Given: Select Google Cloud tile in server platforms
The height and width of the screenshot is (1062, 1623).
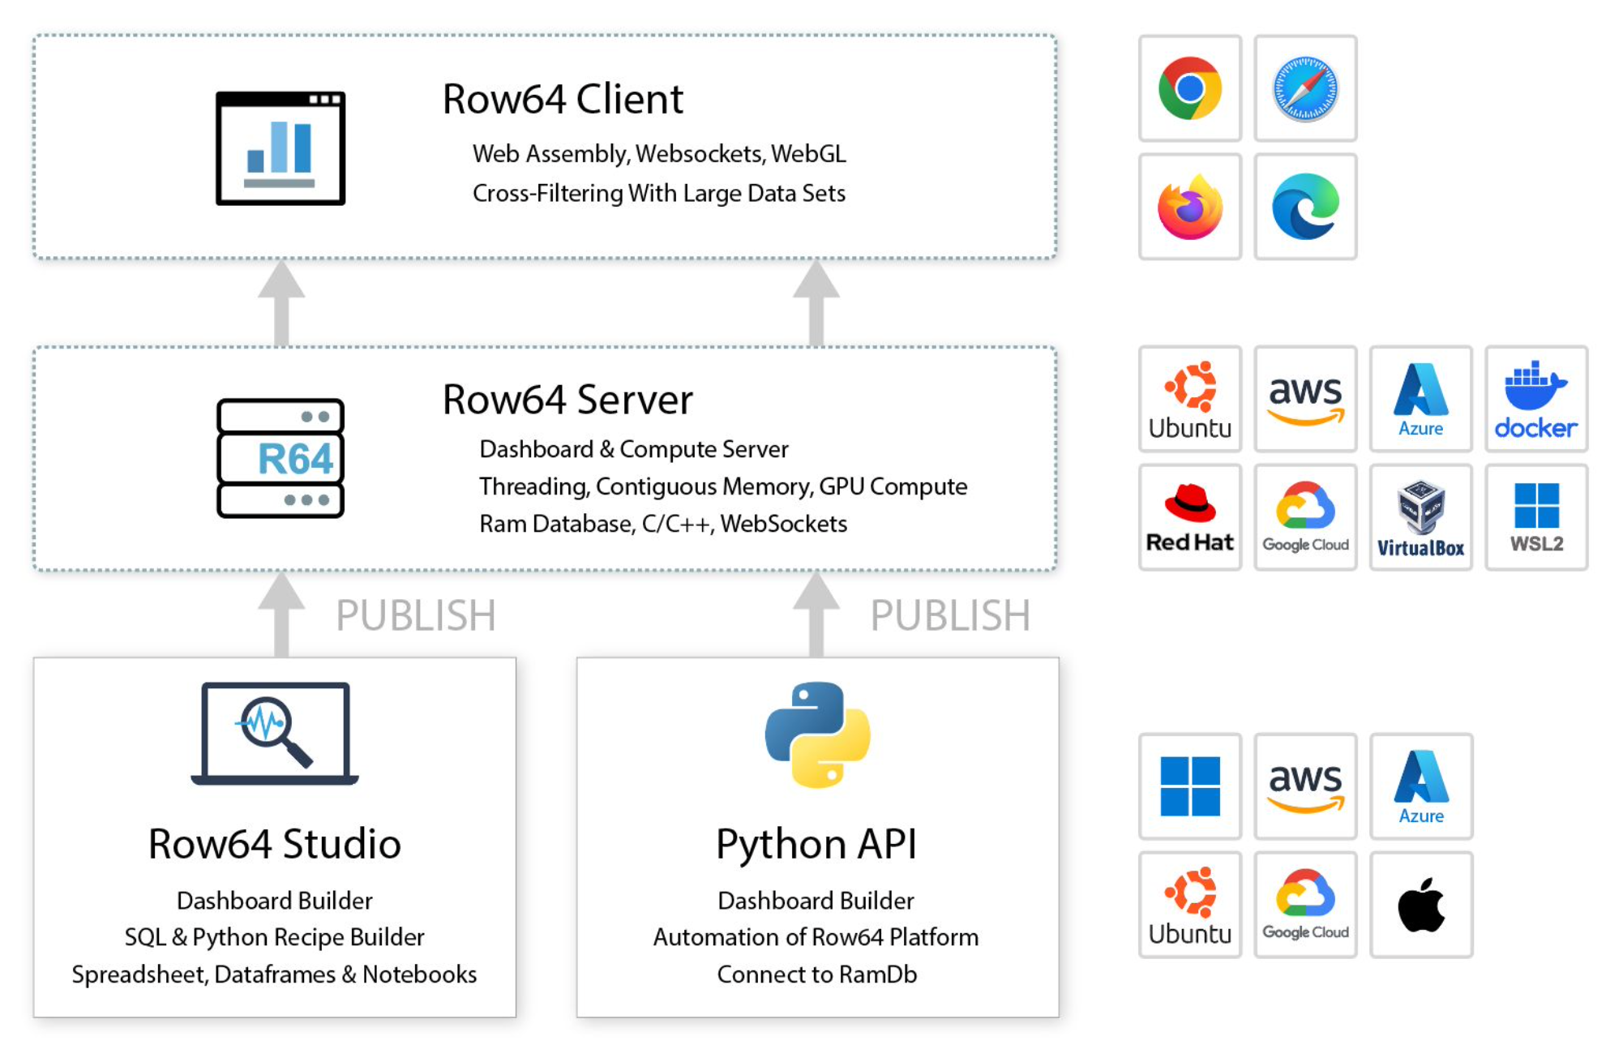Looking at the screenshot, I should click(1305, 517).
